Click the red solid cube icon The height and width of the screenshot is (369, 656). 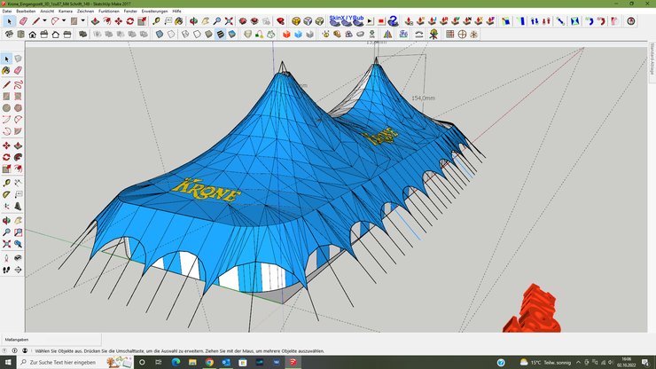(x=286, y=35)
